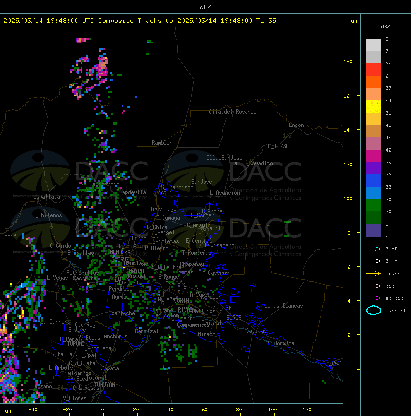
Task: Click the L_Asuncion place label
Action: pos(225,193)
